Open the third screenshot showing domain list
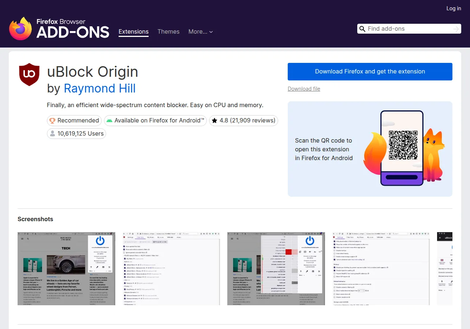 click(276, 268)
